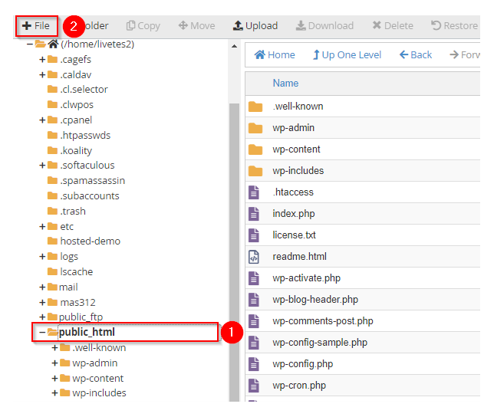The width and height of the screenshot is (494, 417).
Task: Select the license.txt file icon
Action: pos(254,235)
